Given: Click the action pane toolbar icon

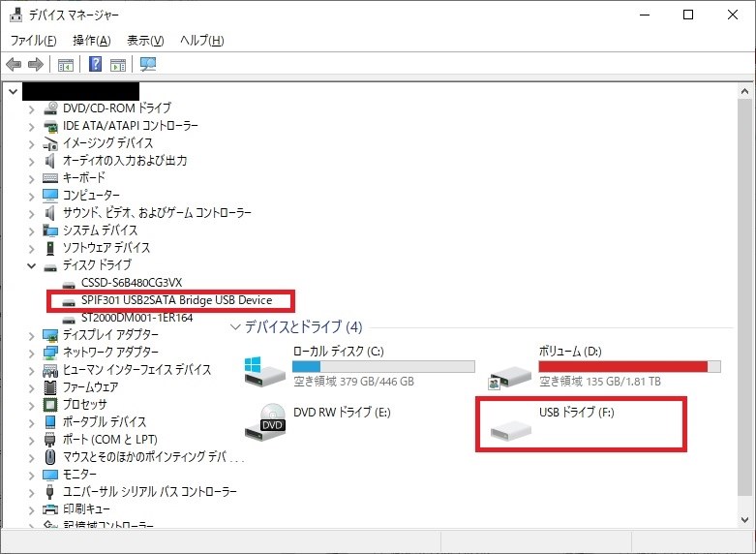Looking at the screenshot, I should [x=118, y=64].
